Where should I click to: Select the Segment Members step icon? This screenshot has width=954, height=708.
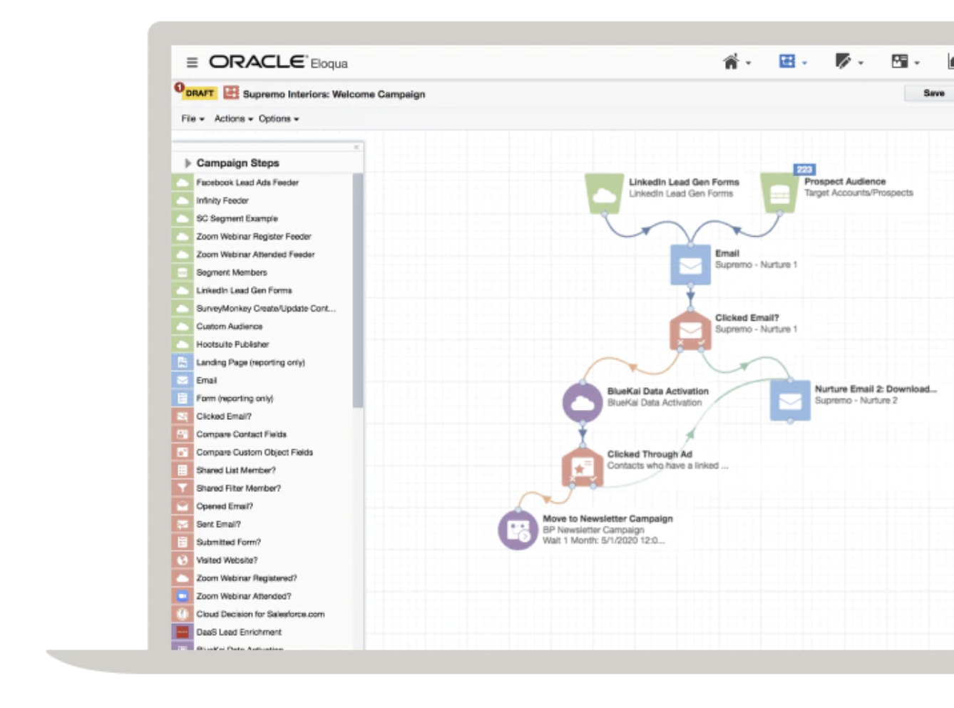[183, 272]
